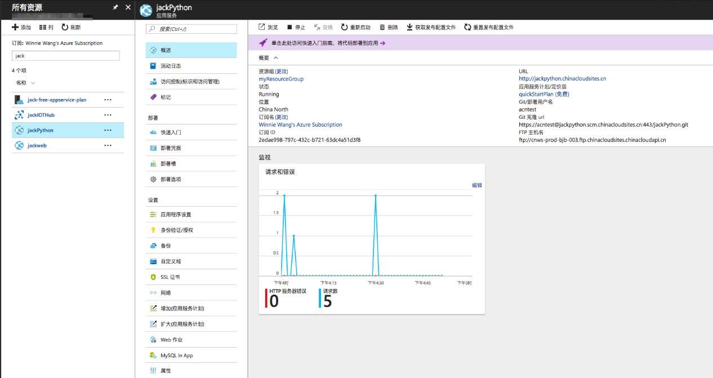Click the 网络 networking icon
Image resolution: width=713 pixels, height=378 pixels.
point(153,293)
